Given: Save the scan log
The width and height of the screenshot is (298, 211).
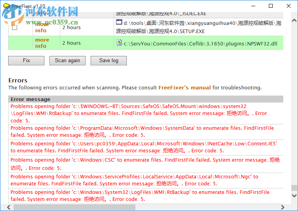Looking at the screenshot, I should (109, 61).
